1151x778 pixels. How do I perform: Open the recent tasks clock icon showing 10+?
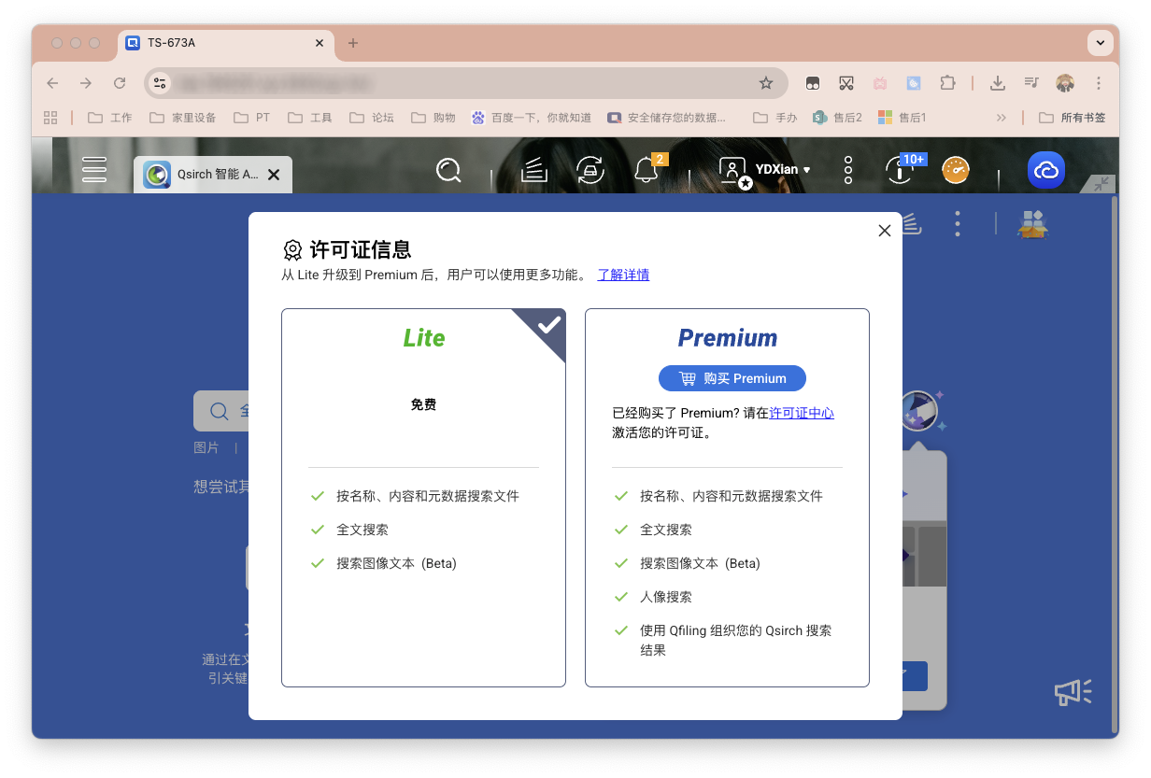(x=899, y=170)
